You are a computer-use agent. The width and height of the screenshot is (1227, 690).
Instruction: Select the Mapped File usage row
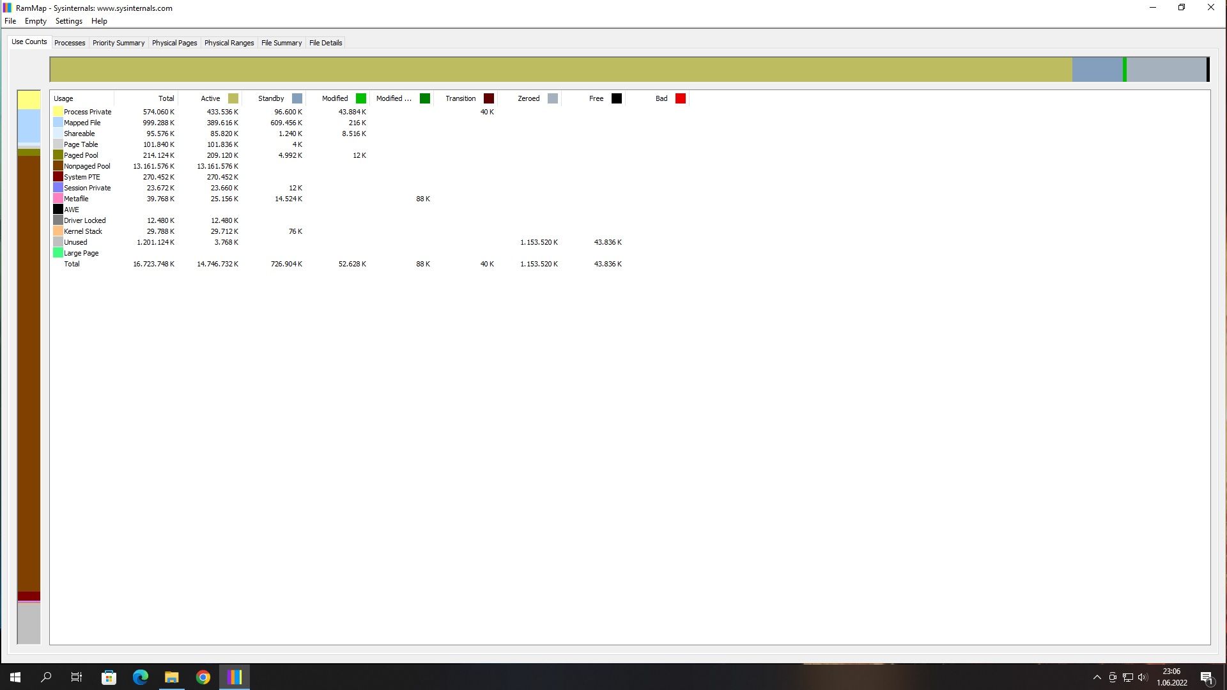click(82, 123)
